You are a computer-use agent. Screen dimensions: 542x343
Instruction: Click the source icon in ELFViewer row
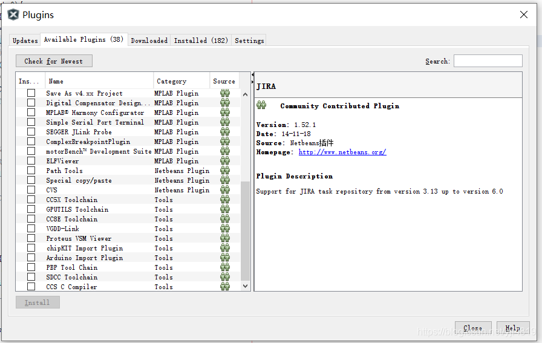(x=225, y=161)
